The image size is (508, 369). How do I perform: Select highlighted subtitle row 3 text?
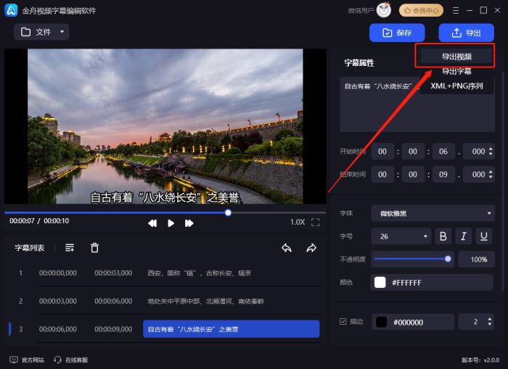coord(231,329)
